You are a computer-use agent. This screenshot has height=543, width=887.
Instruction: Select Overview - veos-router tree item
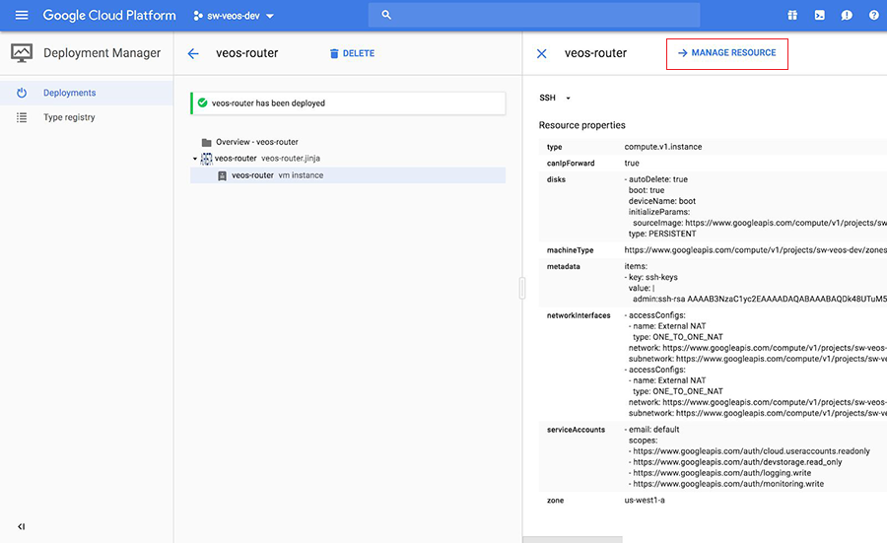257,142
